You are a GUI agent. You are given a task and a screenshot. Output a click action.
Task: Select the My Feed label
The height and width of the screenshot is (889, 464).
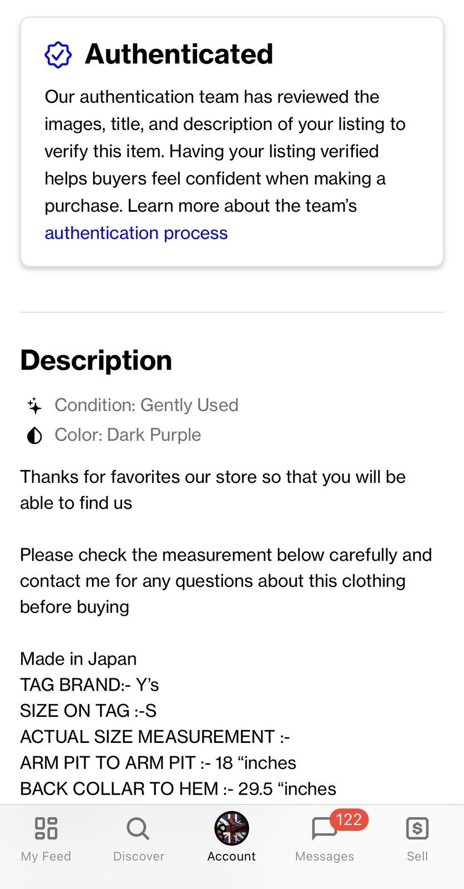[46, 856]
